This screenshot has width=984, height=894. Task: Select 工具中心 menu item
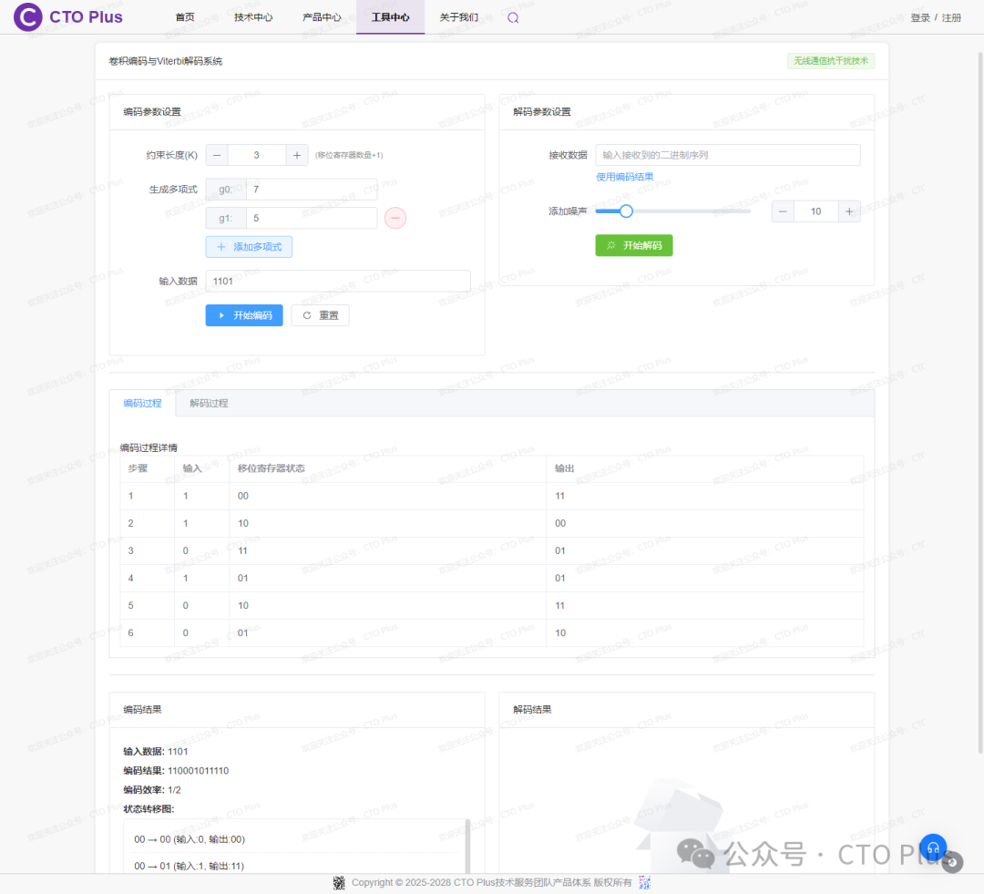(390, 17)
